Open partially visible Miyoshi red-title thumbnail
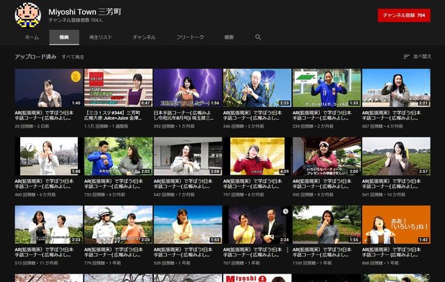Viewport: 445px width, 282px height. click(x=257, y=278)
